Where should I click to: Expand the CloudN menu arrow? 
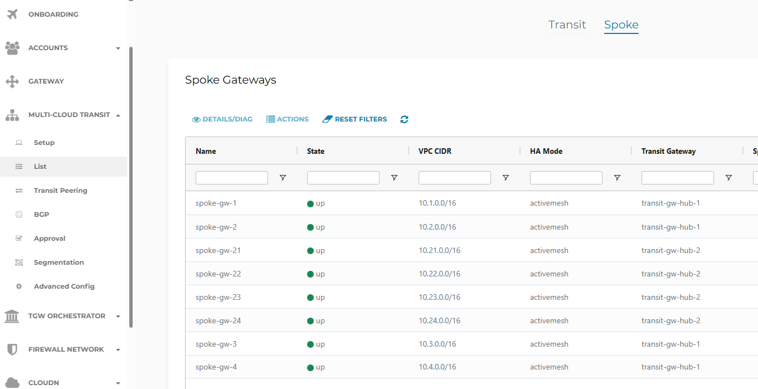coord(118,383)
